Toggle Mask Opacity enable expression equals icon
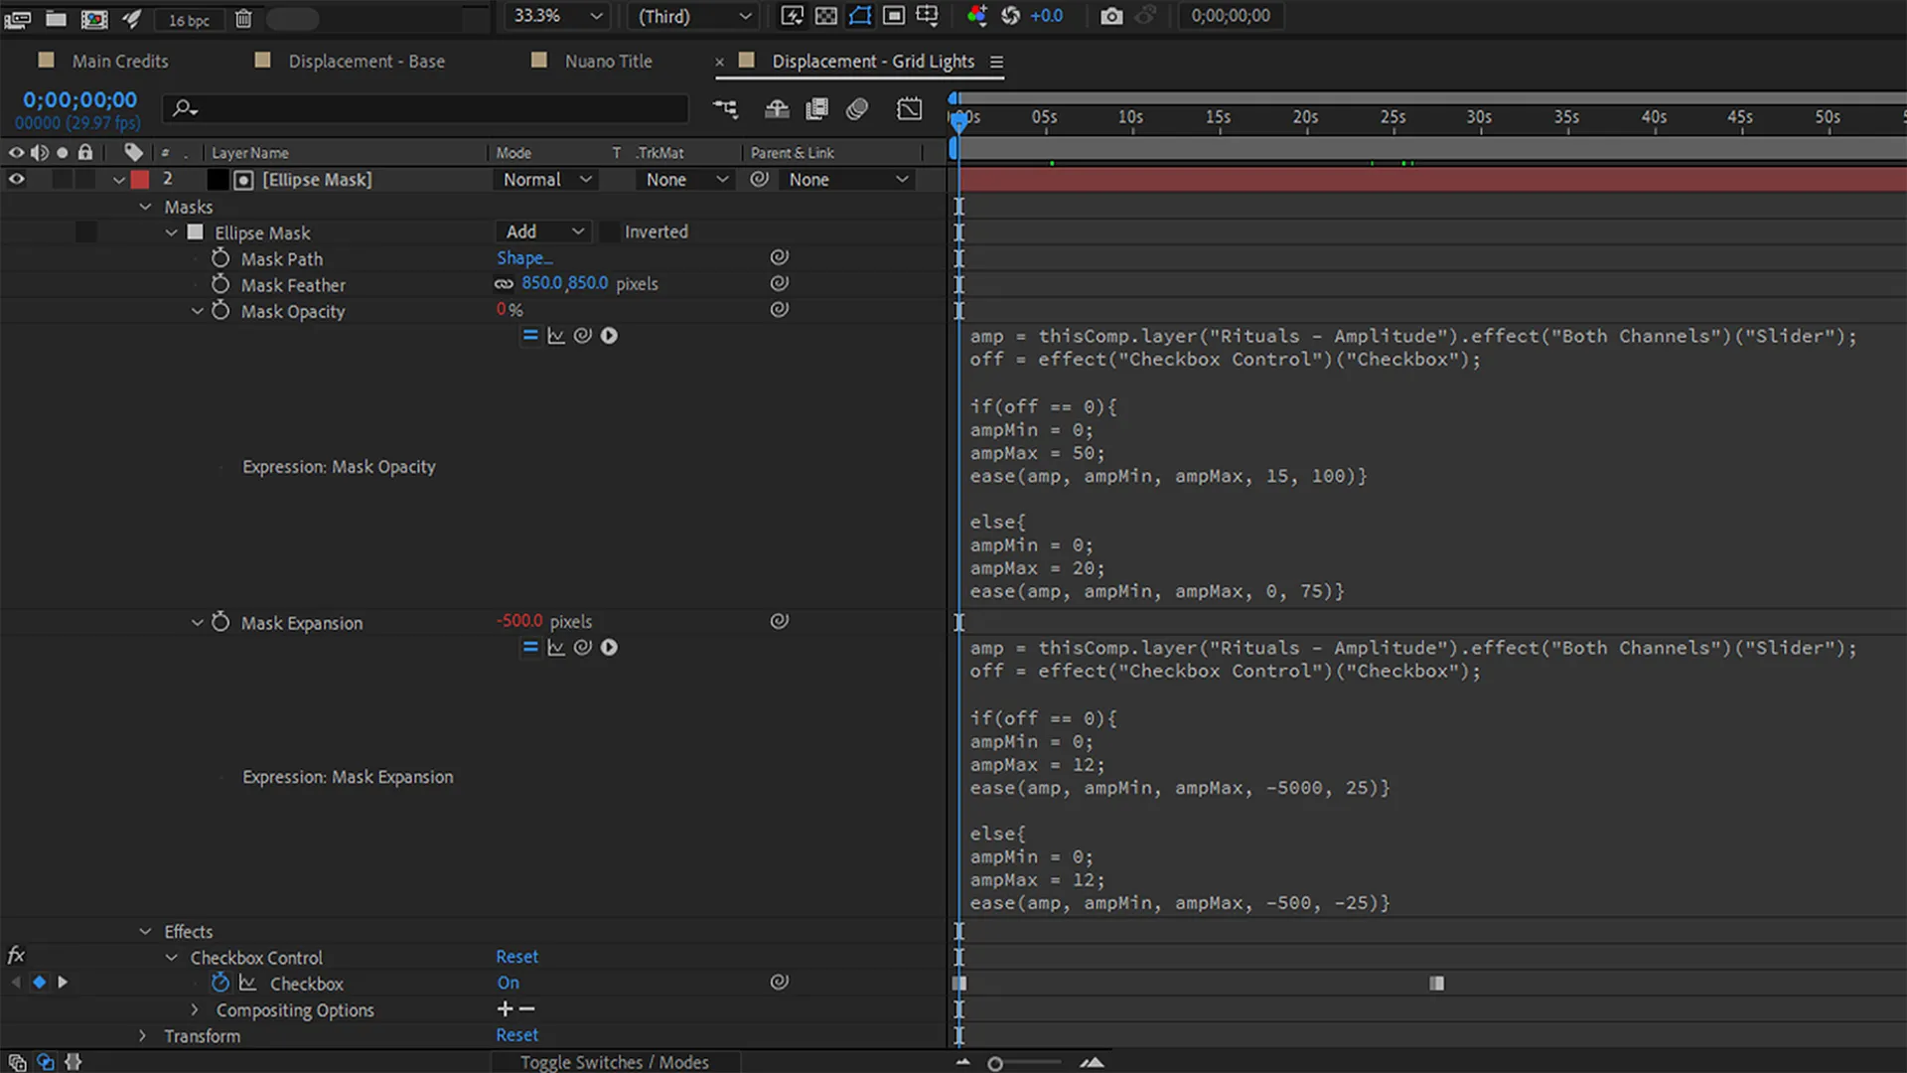Image resolution: width=1907 pixels, height=1073 pixels. [x=530, y=336]
